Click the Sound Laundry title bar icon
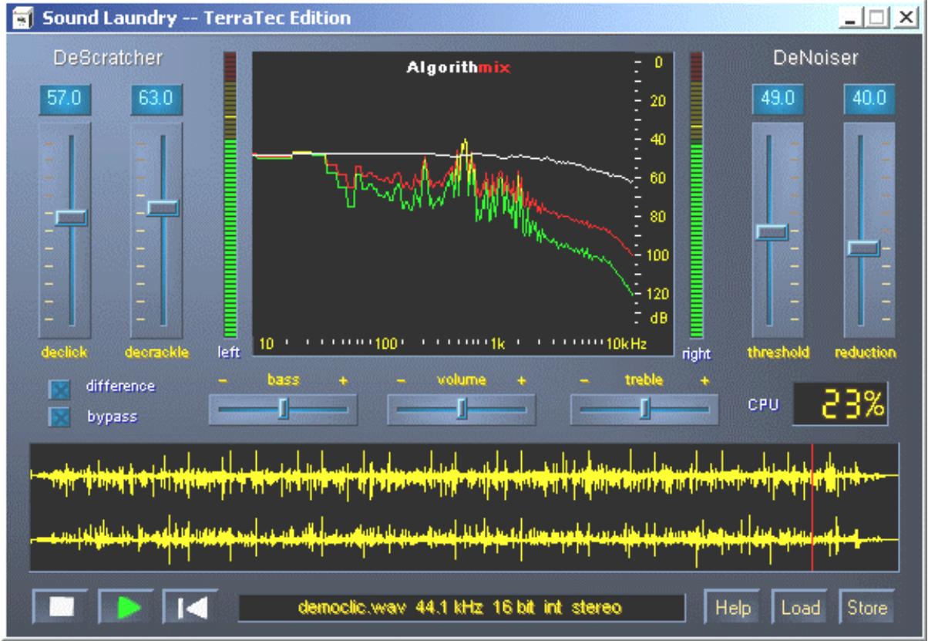 click(x=25, y=17)
